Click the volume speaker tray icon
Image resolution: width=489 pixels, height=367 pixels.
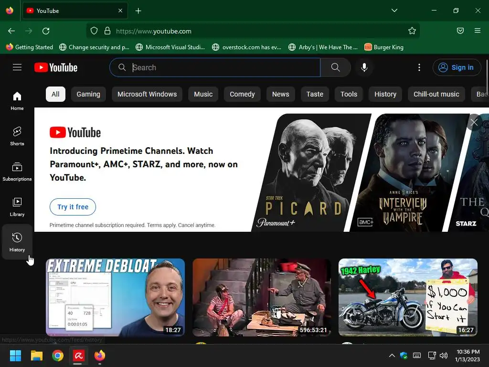point(444,356)
